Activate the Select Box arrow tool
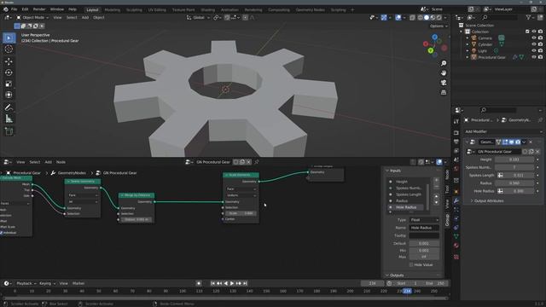 9,38
